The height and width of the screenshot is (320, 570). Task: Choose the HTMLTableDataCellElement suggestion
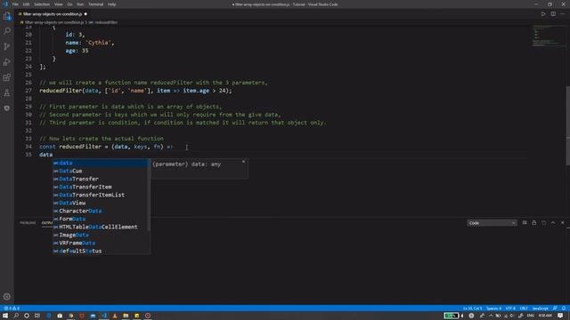pyautogui.click(x=101, y=227)
